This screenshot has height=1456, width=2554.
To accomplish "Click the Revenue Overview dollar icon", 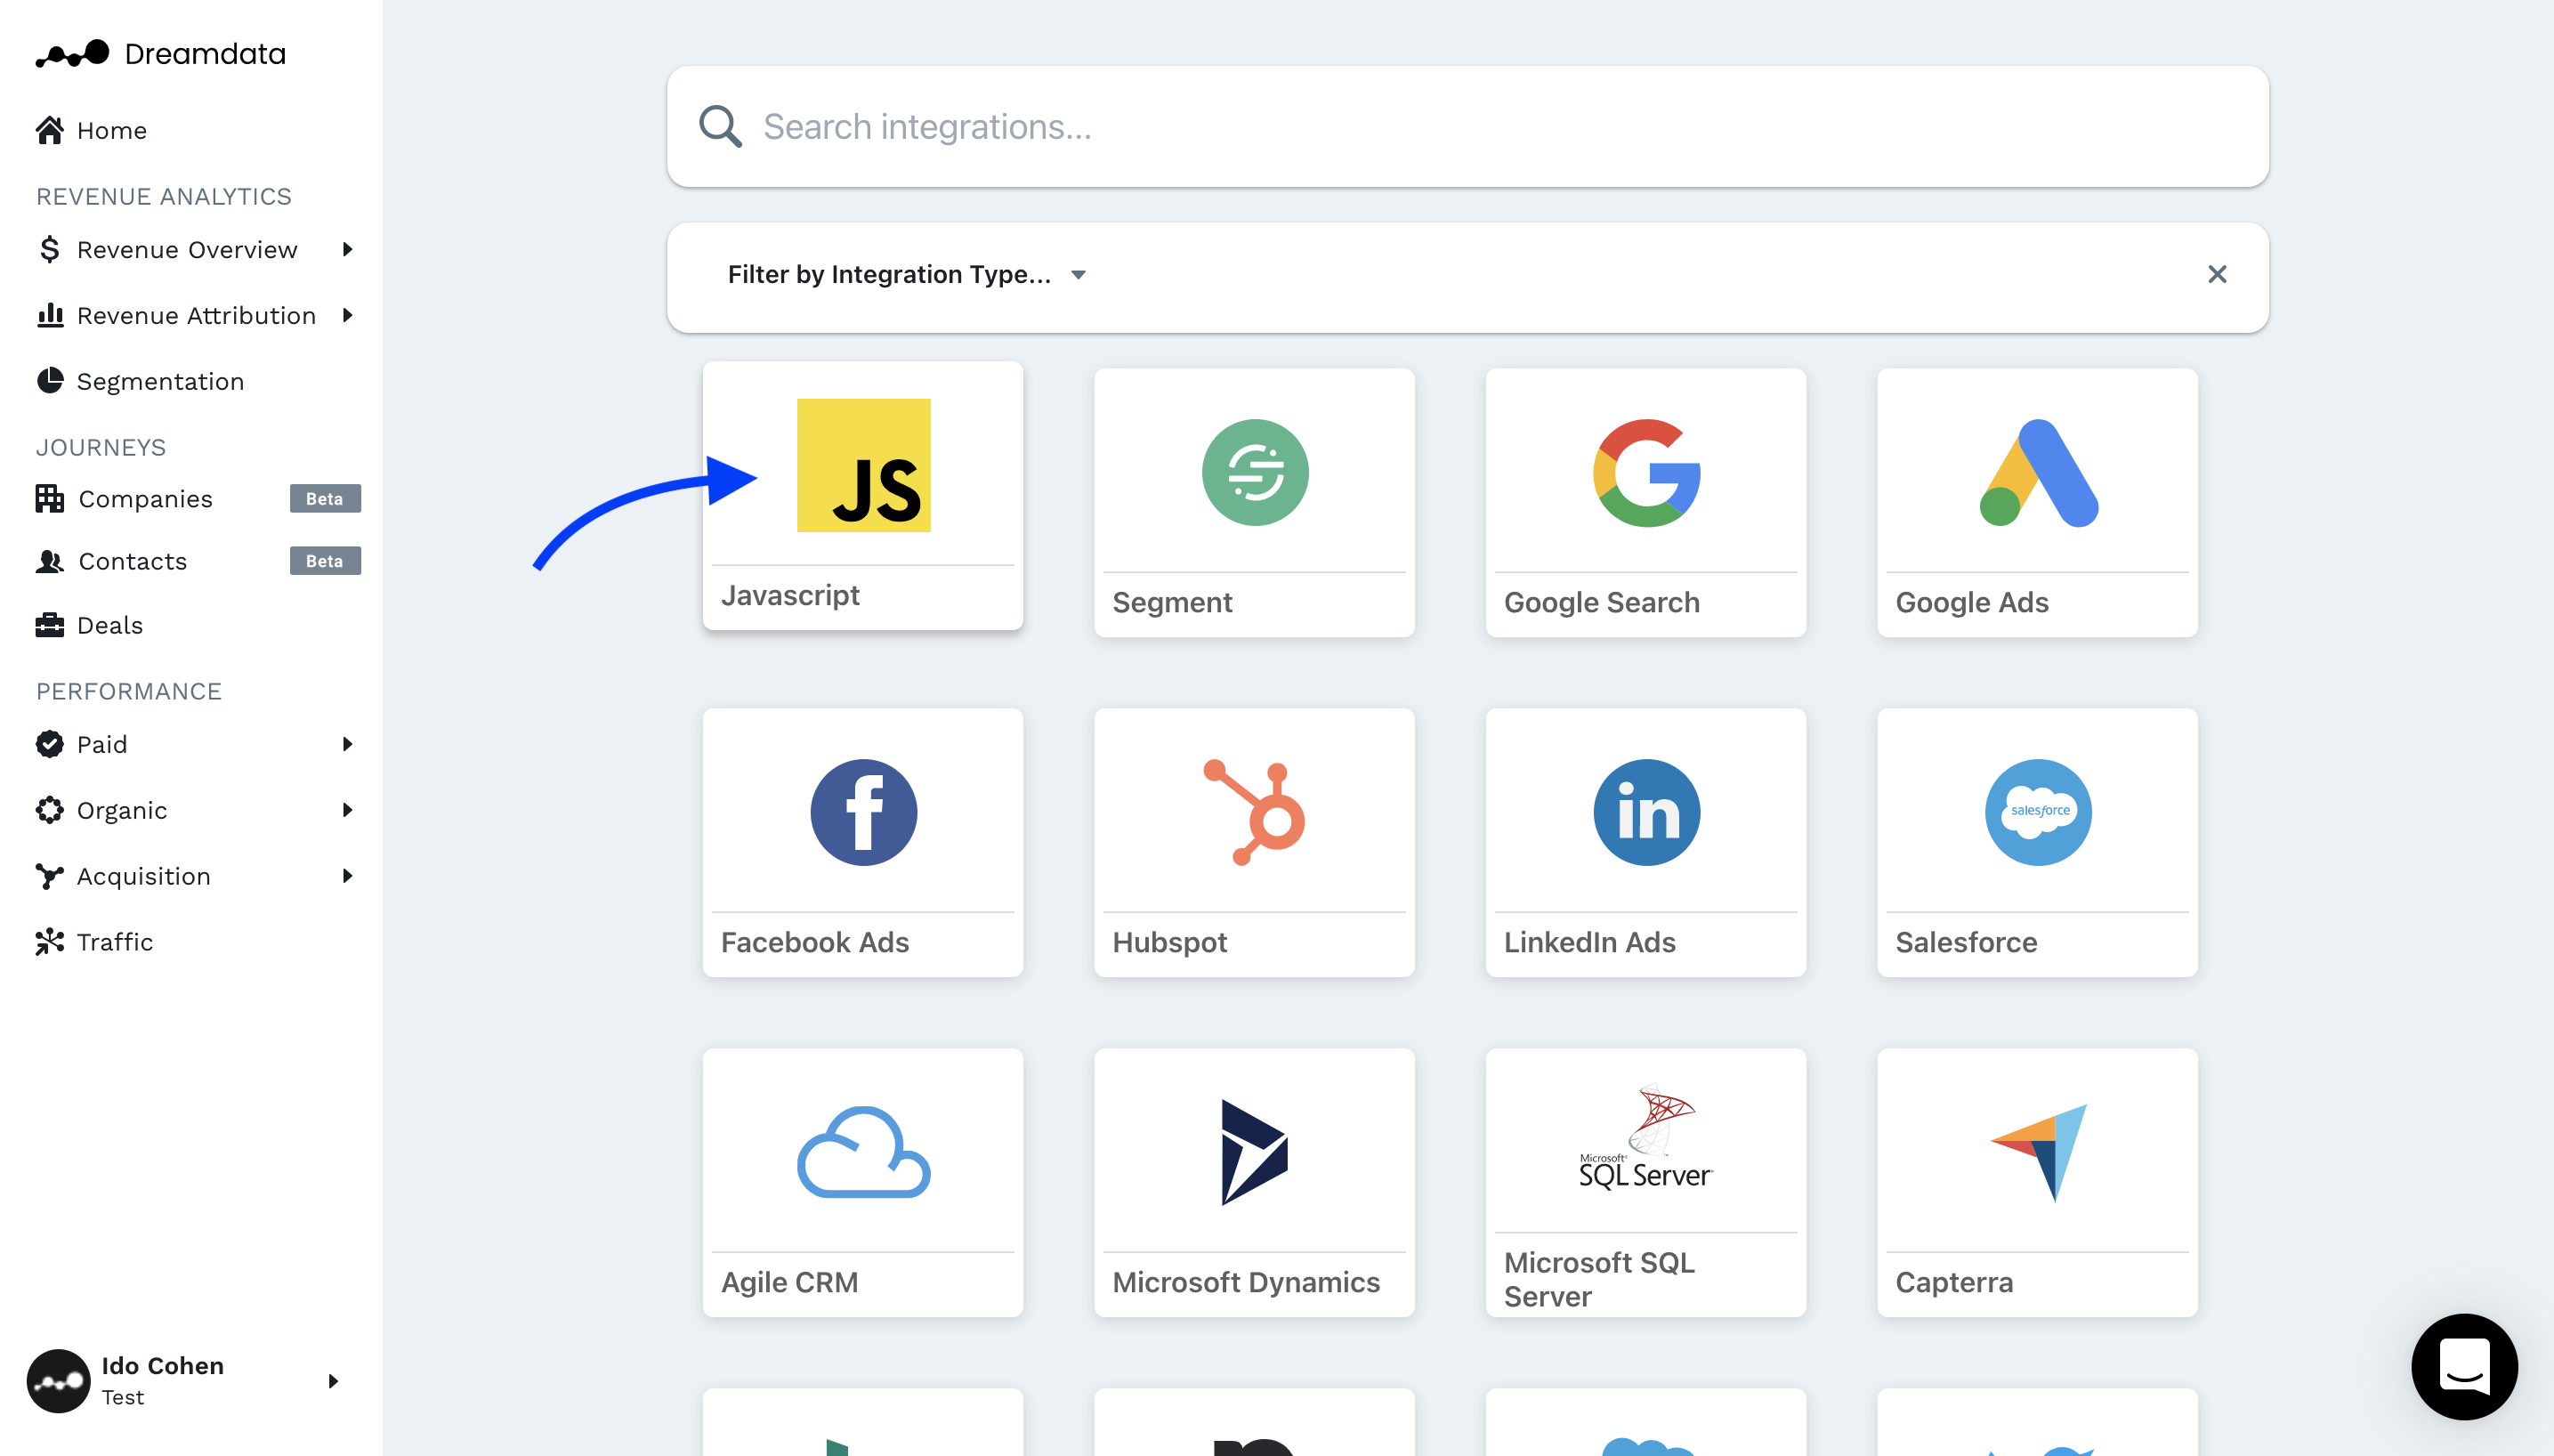I will point(50,249).
